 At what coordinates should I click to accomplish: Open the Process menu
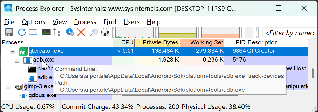(85, 22)
